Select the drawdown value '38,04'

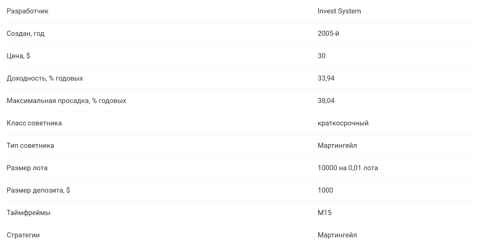(x=326, y=101)
